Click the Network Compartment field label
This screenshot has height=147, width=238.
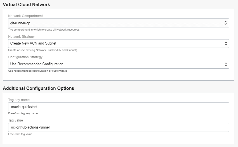25,16
